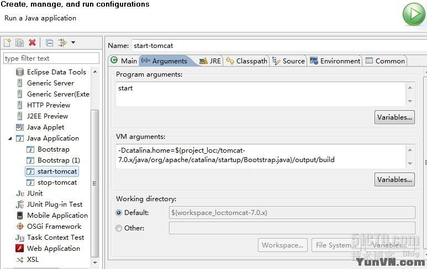The width and height of the screenshot is (427, 269).
Task: Click Java Application category icon
Action: coord(20,138)
